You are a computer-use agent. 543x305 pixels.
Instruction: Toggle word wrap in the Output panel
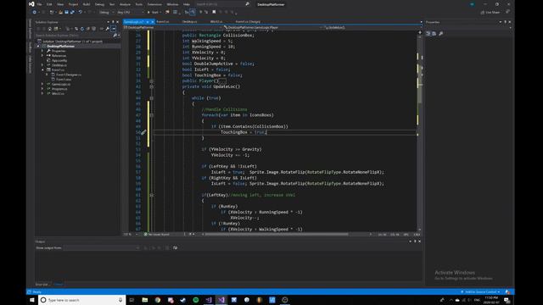(x=176, y=248)
